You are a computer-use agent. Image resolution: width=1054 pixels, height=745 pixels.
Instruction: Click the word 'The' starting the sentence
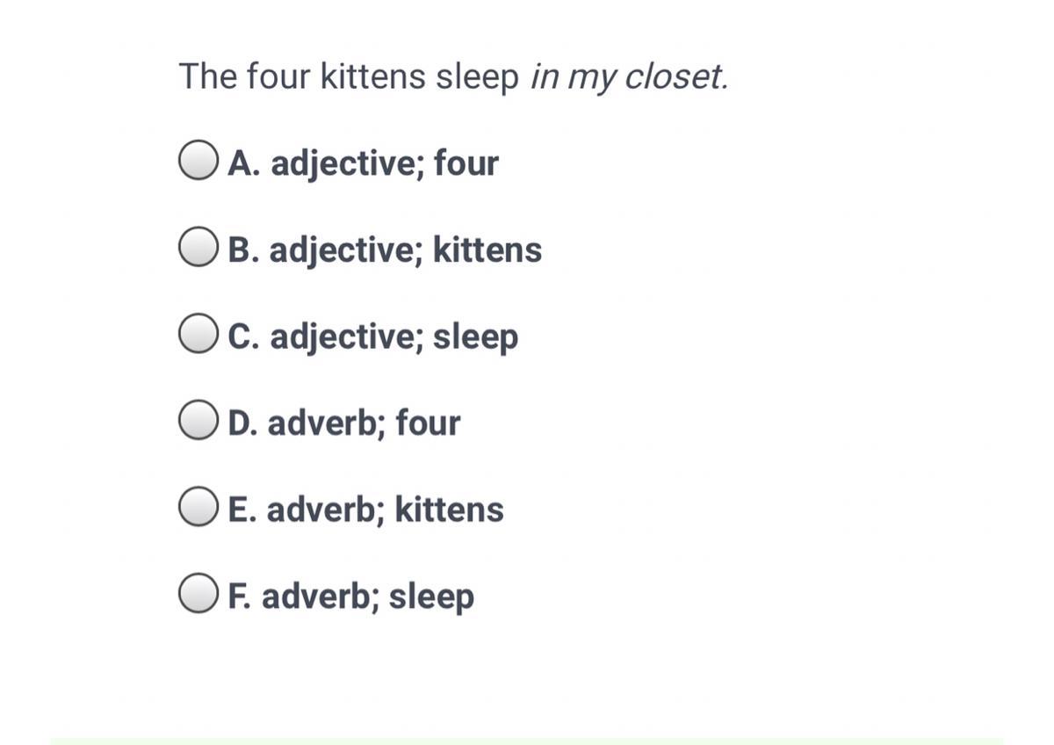coord(207,76)
